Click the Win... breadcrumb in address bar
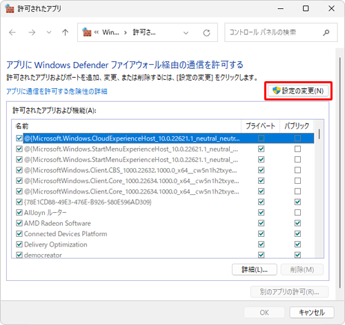The image size is (345, 325). pyautogui.click(x=110, y=32)
